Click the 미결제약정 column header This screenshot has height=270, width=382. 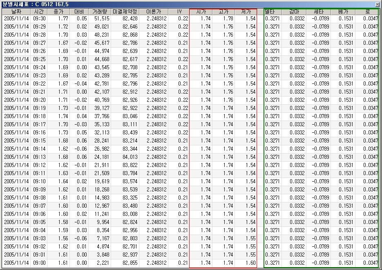(x=125, y=11)
